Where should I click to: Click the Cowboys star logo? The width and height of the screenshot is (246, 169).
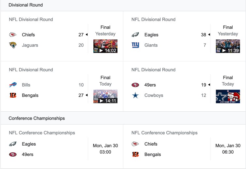pos(135,95)
